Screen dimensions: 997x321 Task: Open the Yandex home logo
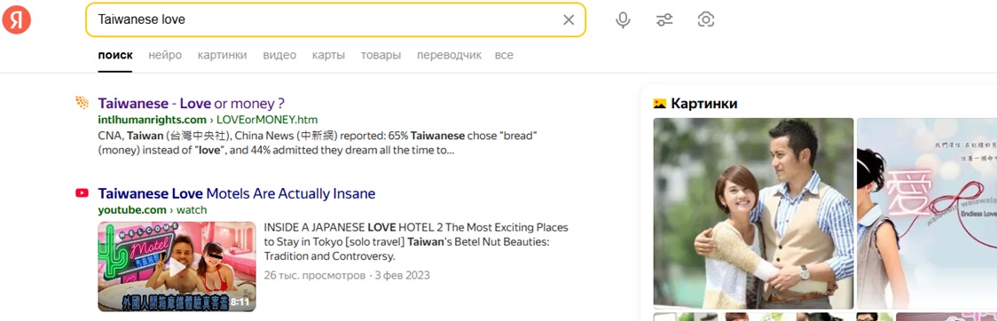[x=17, y=20]
